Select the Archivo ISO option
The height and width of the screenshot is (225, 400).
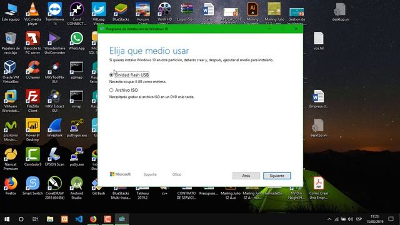pyautogui.click(x=124, y=90)
